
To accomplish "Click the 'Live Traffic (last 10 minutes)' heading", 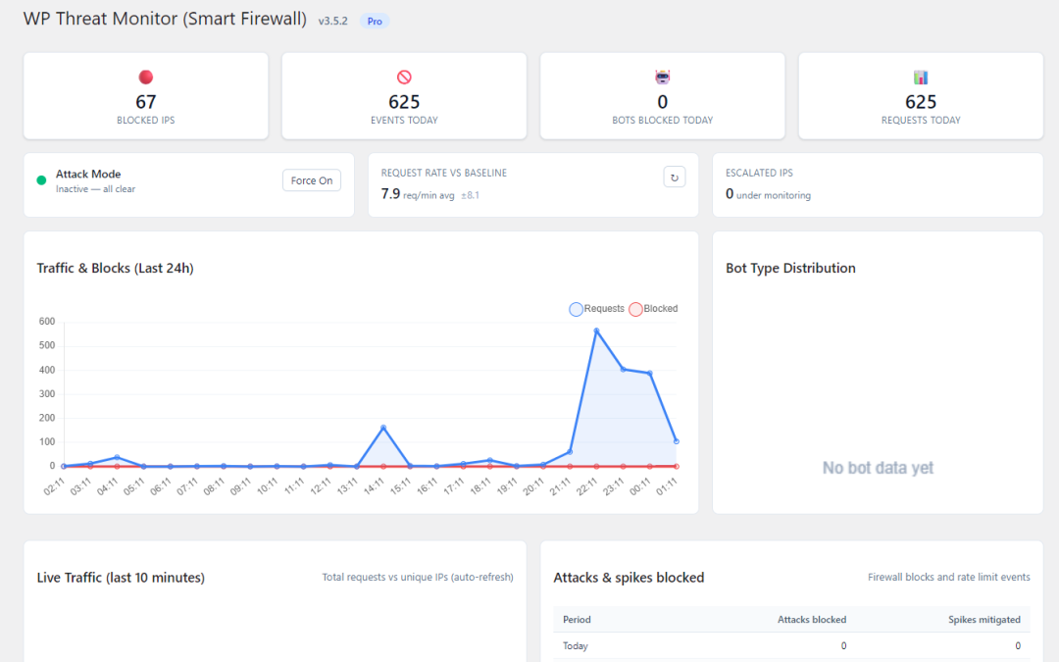I will 121,578.
